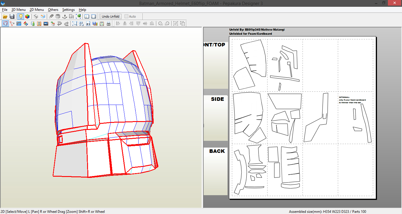Screen dimensions: 402x214
Task: Click the P.1 page number icon
Action: [88, 24]
